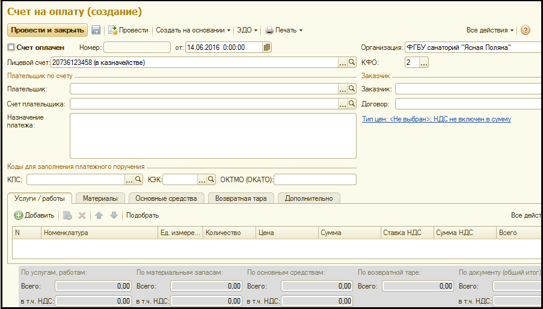Click magnifier icon beside Лицевой счет field

click(352, 62)
